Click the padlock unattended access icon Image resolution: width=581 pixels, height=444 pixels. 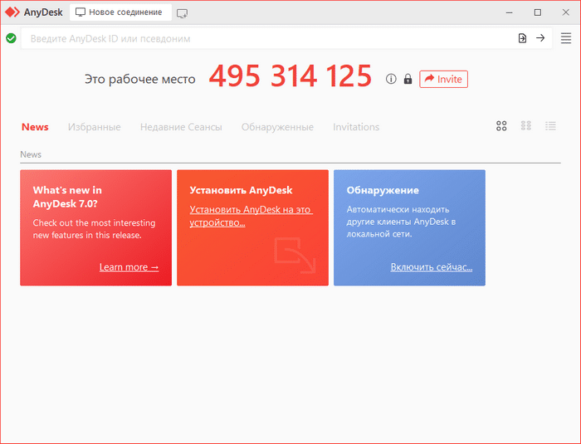pos(408,79)
